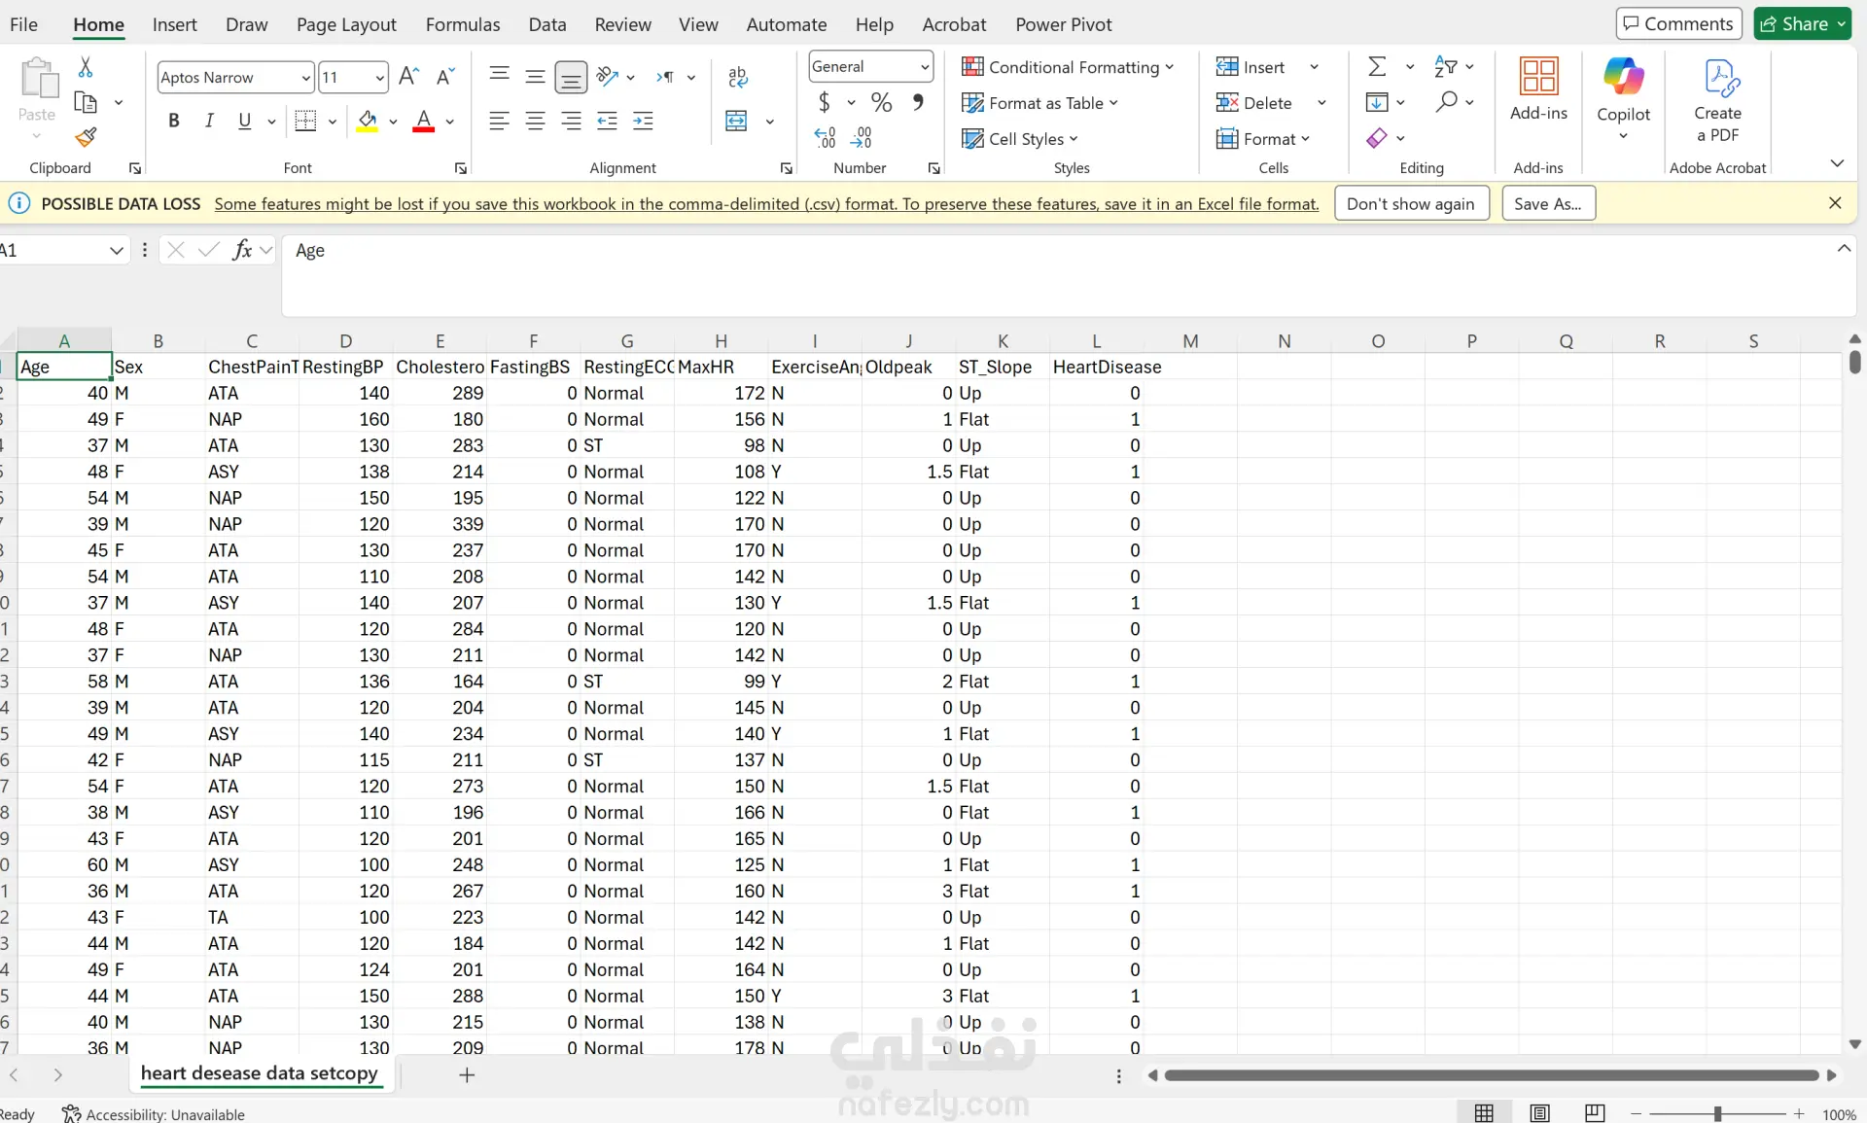Screen dimensions: 1867x1123
Task: Click the Save As... button in the warning bar
Action: click(1547, 203)
